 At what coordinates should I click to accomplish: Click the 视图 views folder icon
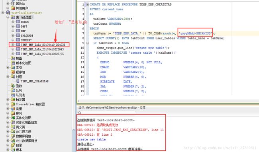pyautogui.click(x=13, y=58)
